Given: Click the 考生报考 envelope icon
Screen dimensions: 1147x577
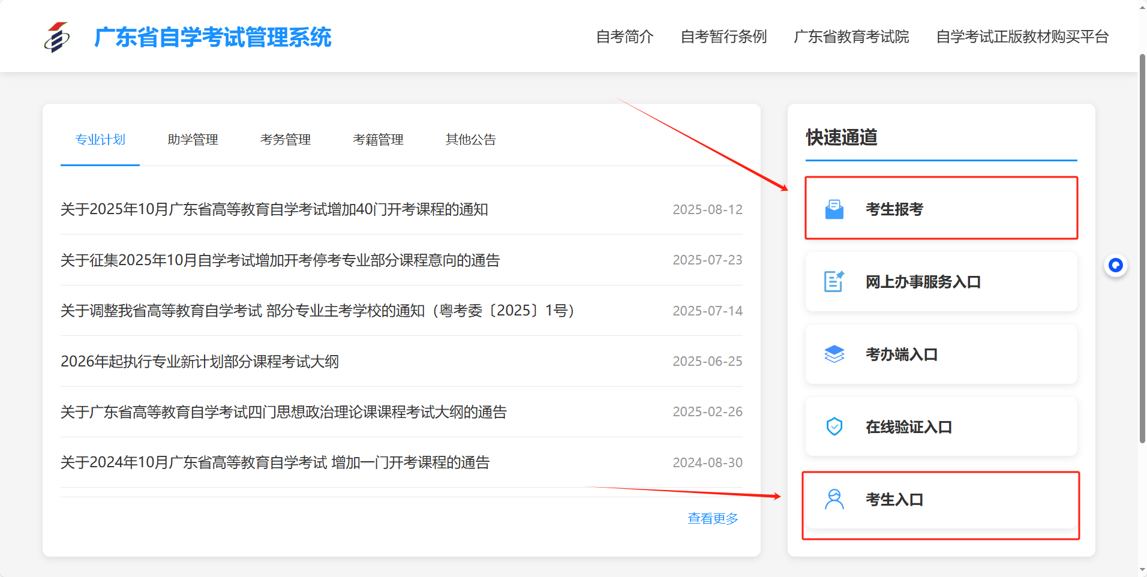Looking at the screenshot, I should pos(834,209).
